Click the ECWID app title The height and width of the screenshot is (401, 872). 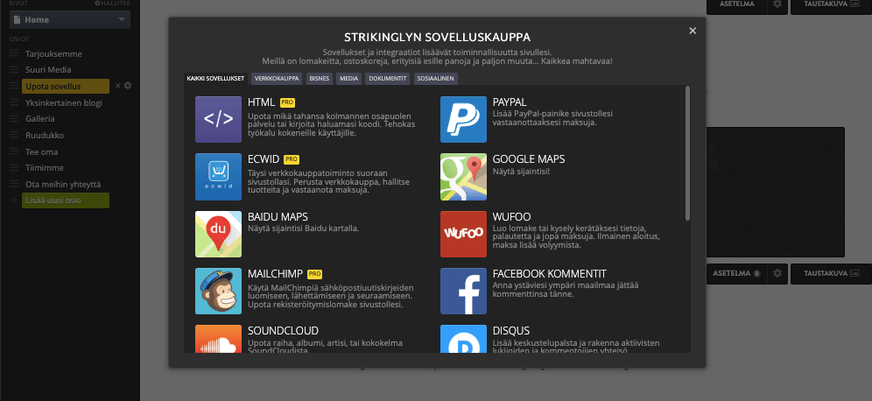click(264, 159)
